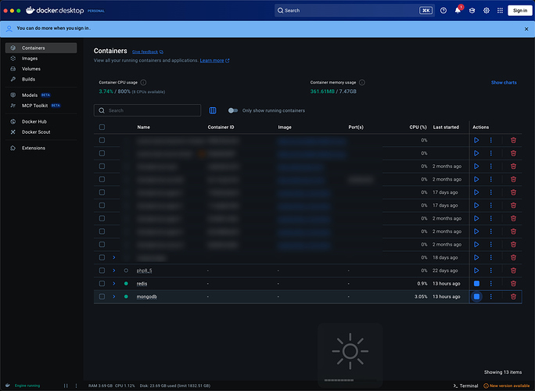Open the Learning center icon
535x391 pixels.
tap(472, 11)
